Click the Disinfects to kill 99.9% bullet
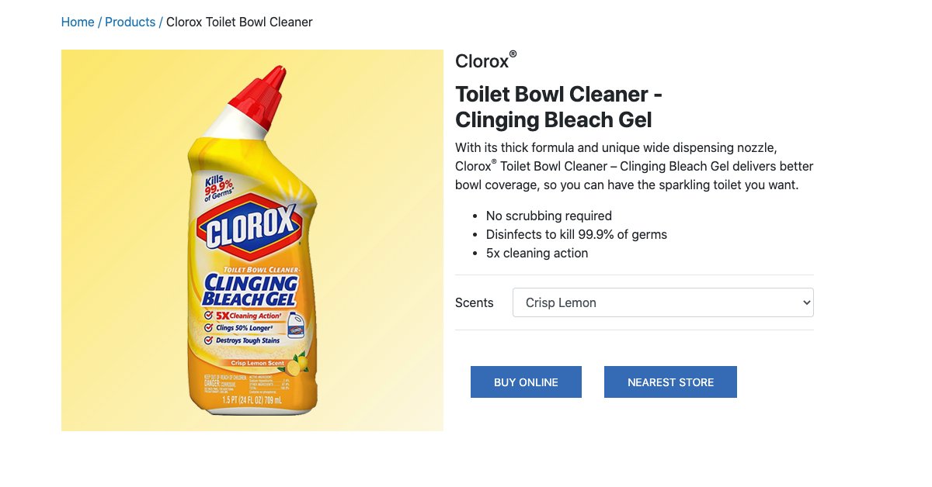 576,234
